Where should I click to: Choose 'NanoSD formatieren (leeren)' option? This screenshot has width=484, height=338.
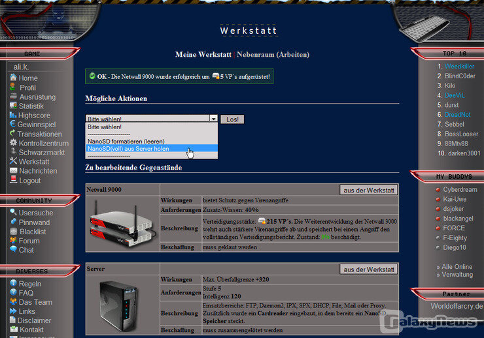151,142
